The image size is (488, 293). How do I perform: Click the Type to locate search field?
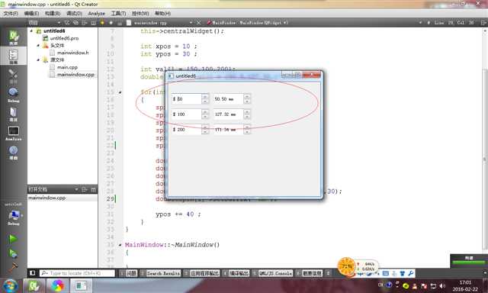[77, 273]
